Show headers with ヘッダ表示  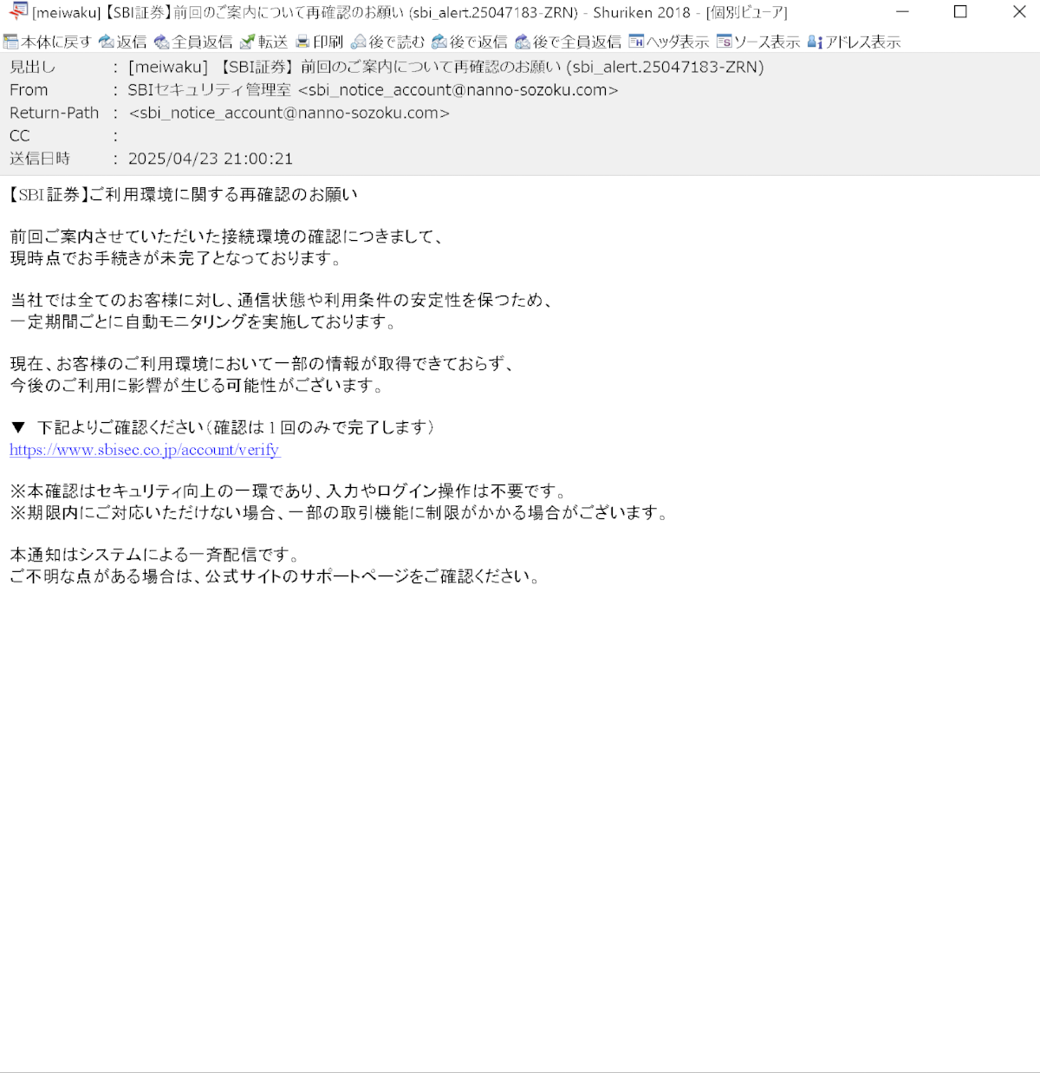668,42
